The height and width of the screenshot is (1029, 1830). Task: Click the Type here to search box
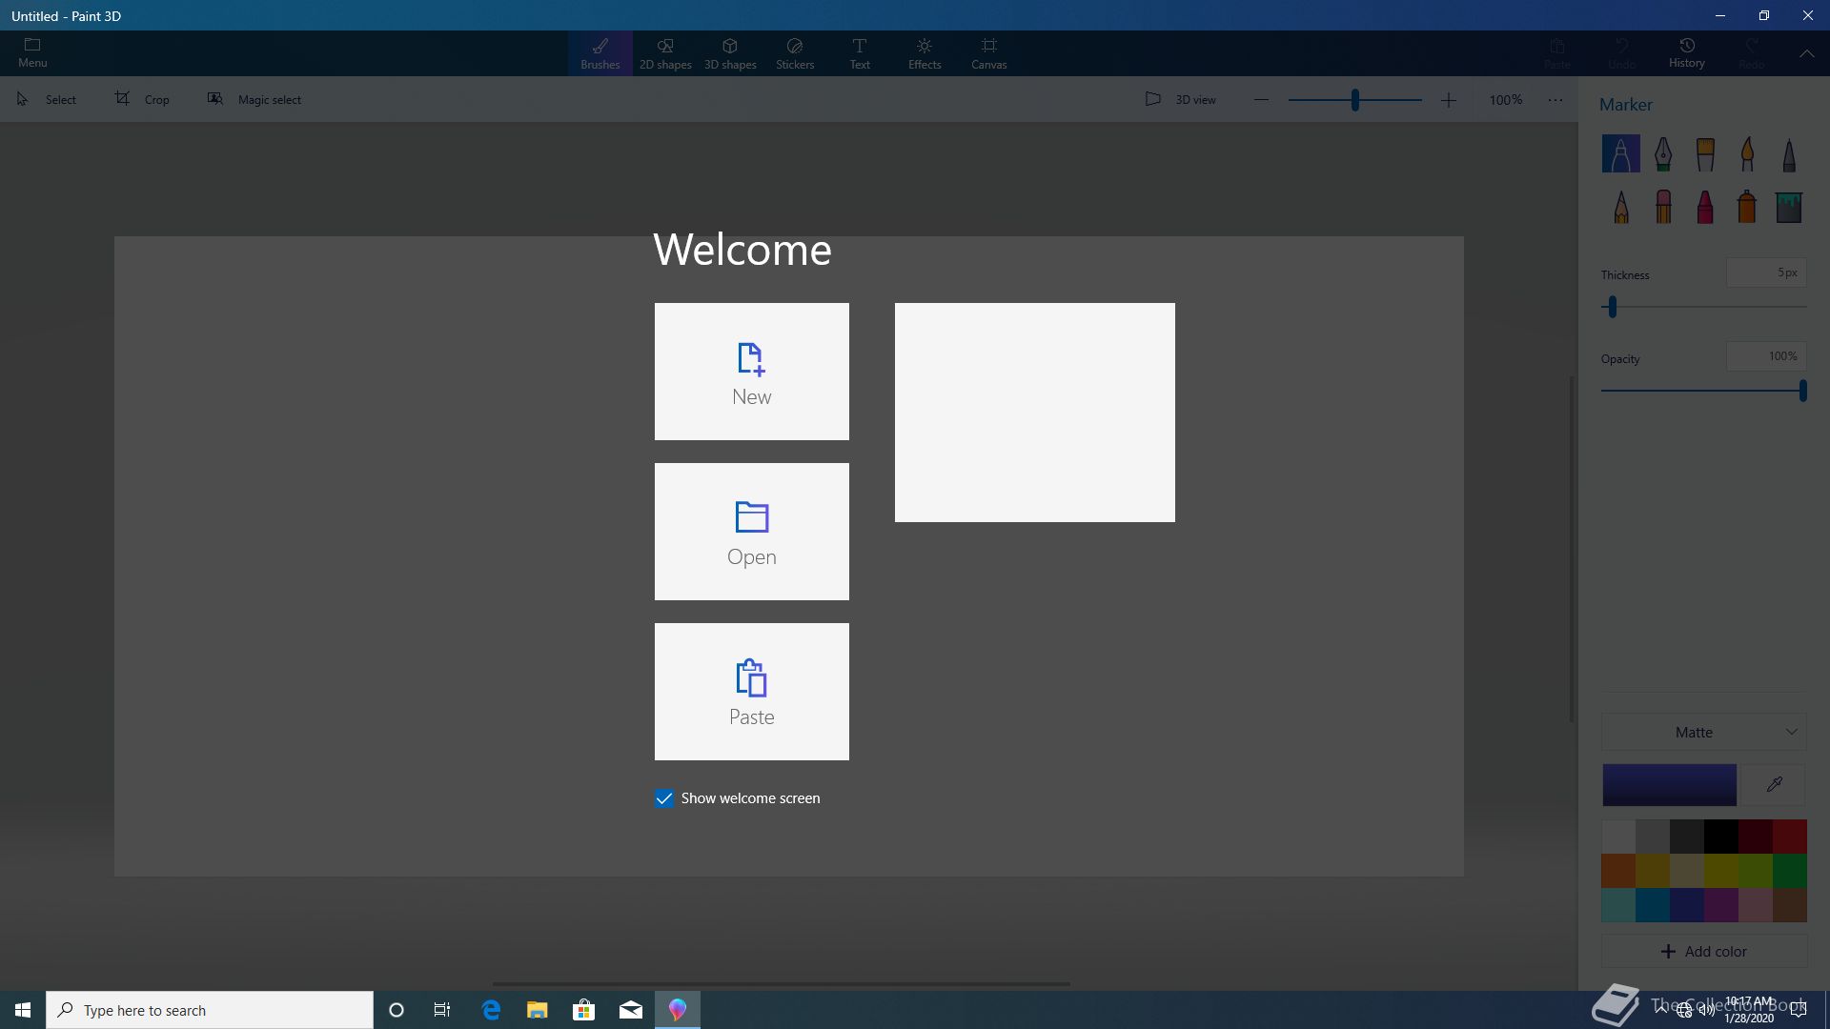click(x=210, y=1010)
